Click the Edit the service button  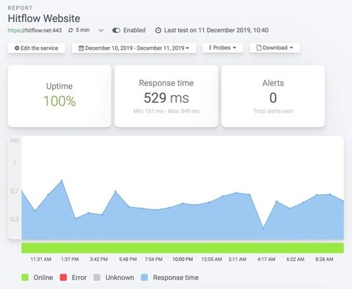37,48
